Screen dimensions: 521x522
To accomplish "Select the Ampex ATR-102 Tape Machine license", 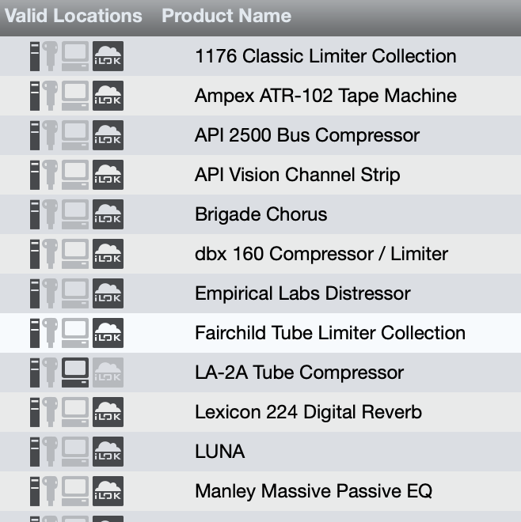I will pyautogui.click(x=325, y=96).
